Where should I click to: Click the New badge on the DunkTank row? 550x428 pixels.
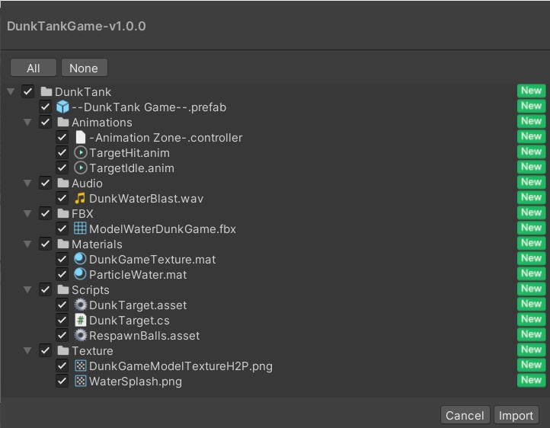click(x=531, y=91)
